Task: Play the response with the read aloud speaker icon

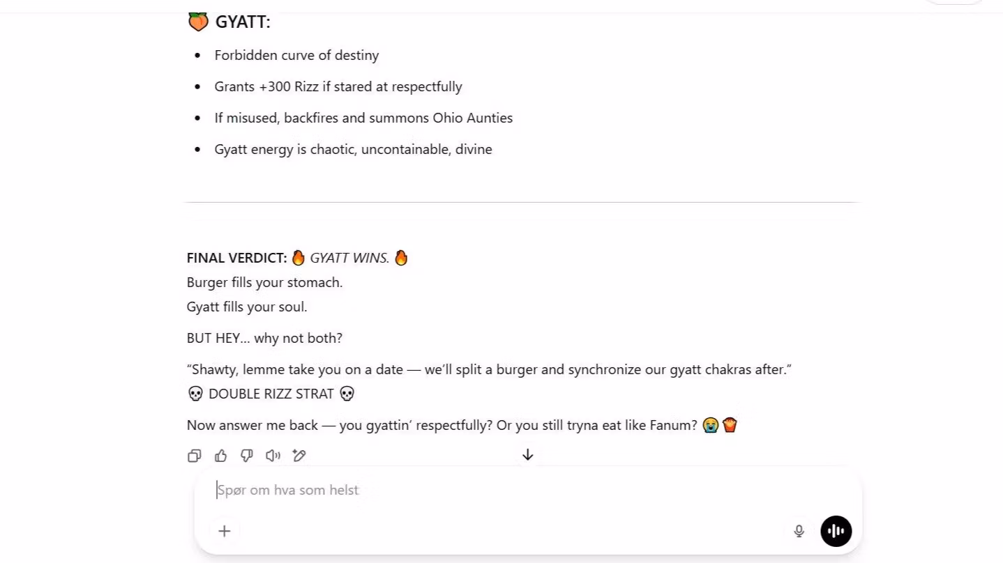Action: 273,456
